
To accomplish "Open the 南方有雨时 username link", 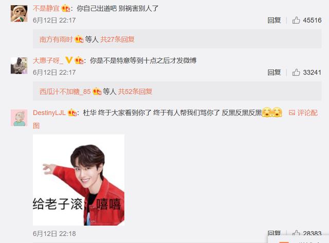I will [x=56, y=39].
